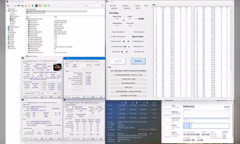The width and height of the screenshot is (240, 144).
Task: Click the Start Test button
Action: point(118,61)
